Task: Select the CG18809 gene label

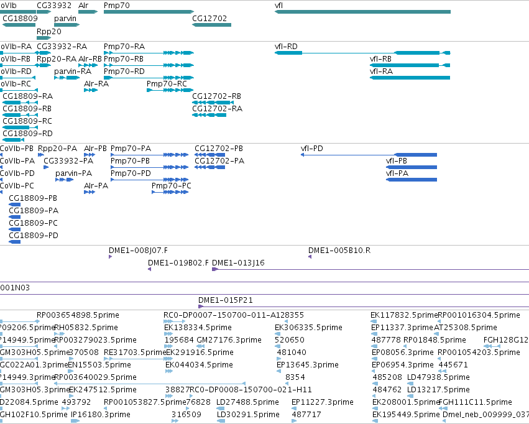Action: [20, 19]
